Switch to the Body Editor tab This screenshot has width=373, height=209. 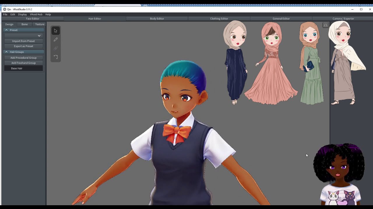click(157, 19)
